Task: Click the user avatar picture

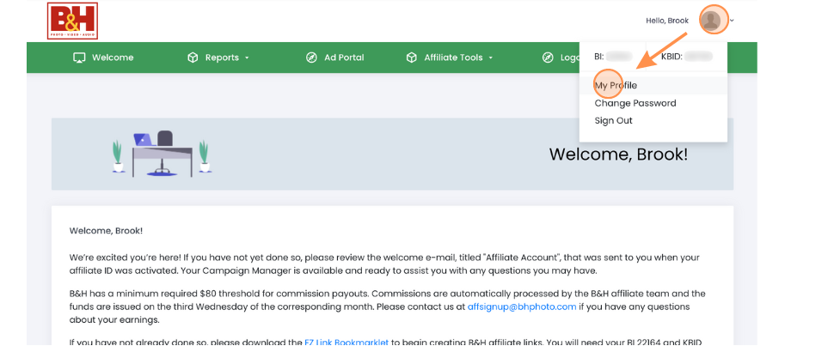Action: pyautogui.click(x=712, y=20)
